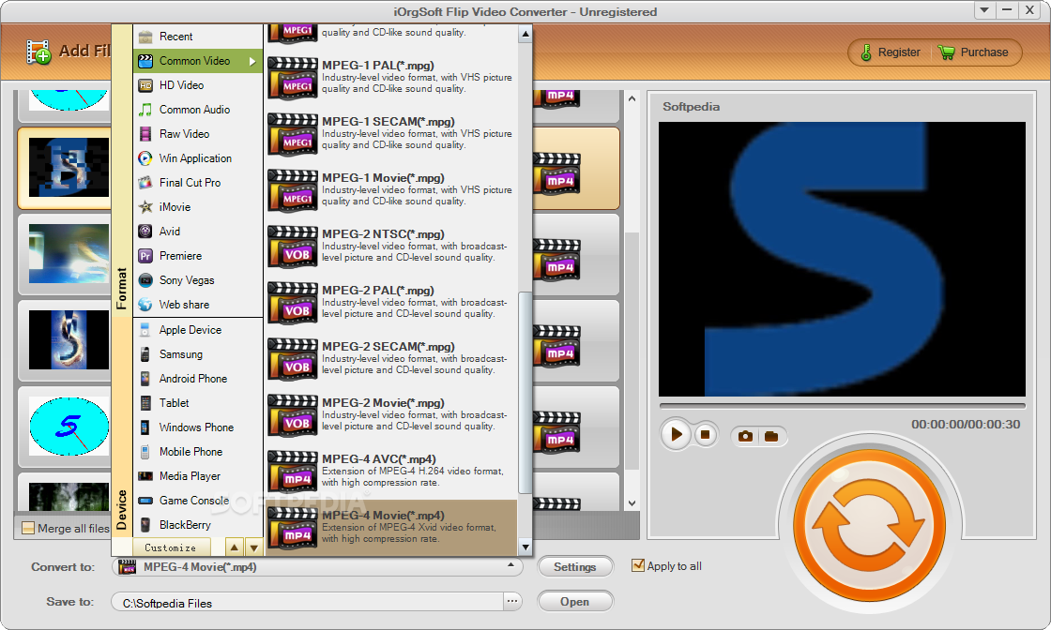Select the Raw Video category
Screen dimensions: 1051x630
coord(198,134)
